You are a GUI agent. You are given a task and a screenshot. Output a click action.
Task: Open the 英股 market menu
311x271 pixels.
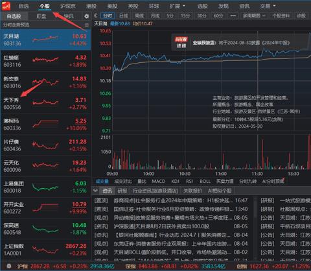tap(133, 6)
